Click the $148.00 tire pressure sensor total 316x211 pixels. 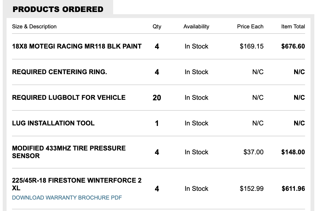coord(293,152)
